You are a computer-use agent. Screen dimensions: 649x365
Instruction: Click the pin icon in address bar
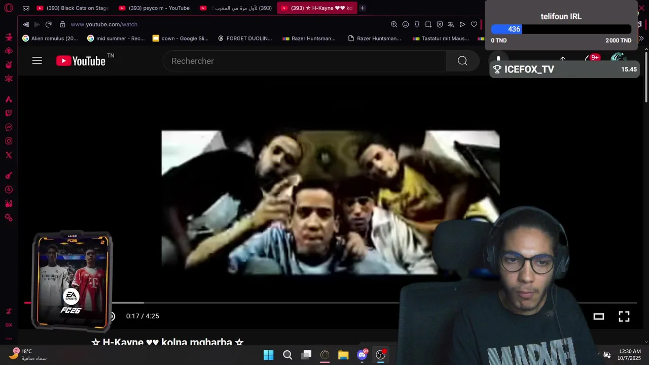pos(417,24)
